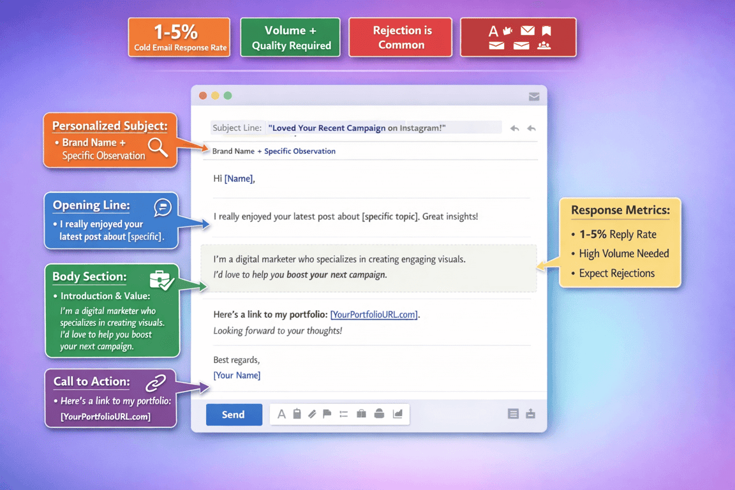The image size is (735, 490).
Task: Click the "Body Section:" callout heading
Action: click(89, 277)
